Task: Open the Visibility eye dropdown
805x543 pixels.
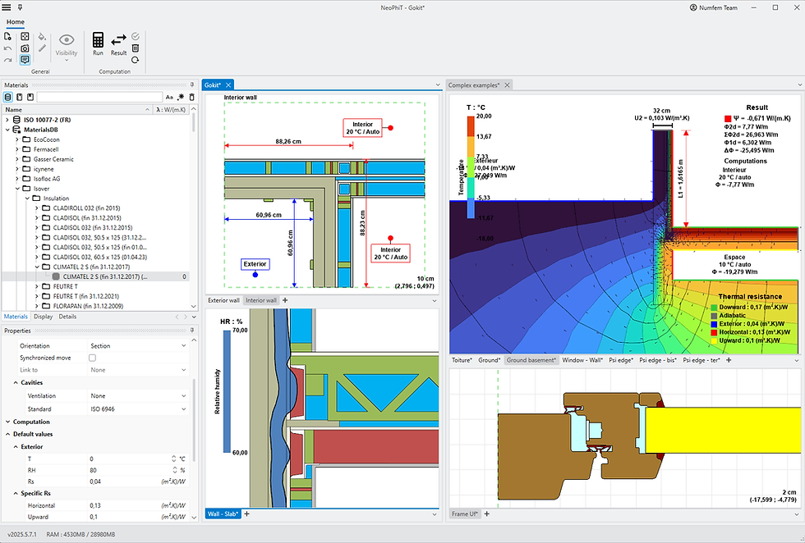Action: (x=67, y=48)
